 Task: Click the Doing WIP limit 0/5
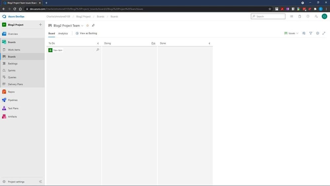[153, 43]
